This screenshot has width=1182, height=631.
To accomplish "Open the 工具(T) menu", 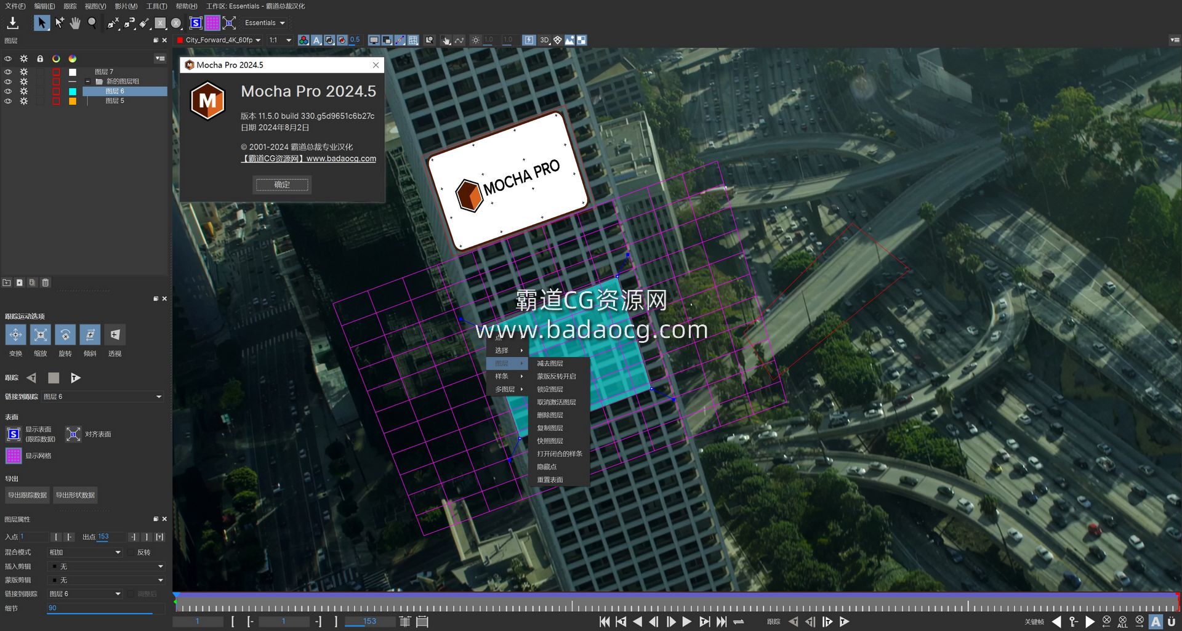I will tap(156, 6).
